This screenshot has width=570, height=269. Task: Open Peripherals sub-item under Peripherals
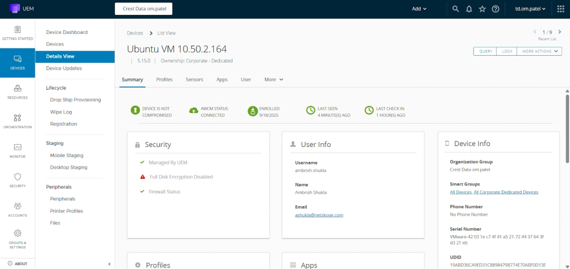(x=62, y=199)
